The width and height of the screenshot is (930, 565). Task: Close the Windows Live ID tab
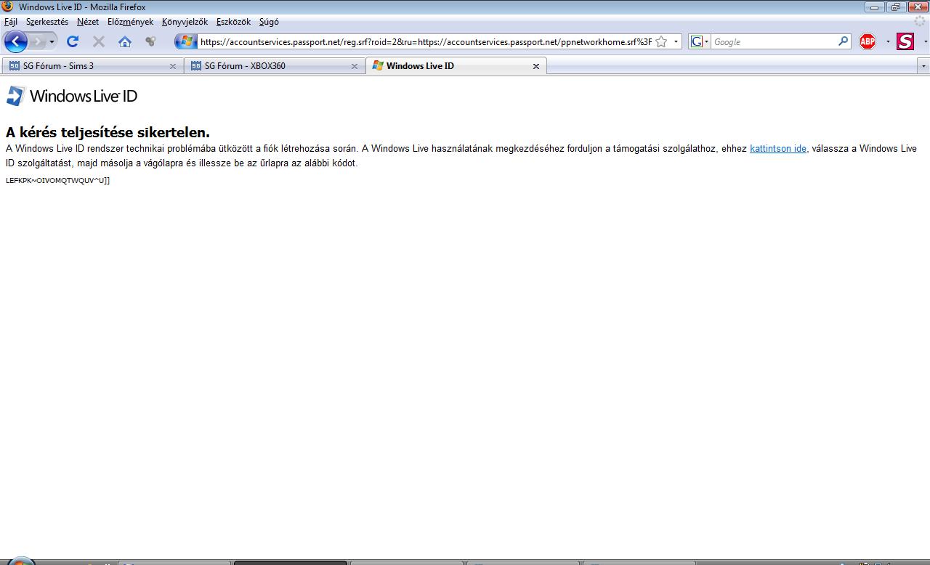(x=536, y=66)
